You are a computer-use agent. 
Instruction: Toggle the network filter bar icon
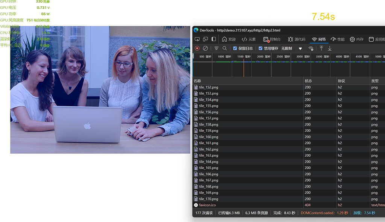click(x=216, y=48)
